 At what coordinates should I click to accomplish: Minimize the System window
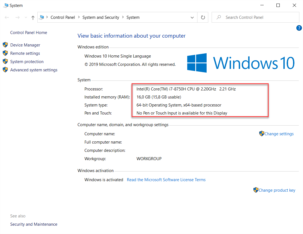click(x=262, y=6)
